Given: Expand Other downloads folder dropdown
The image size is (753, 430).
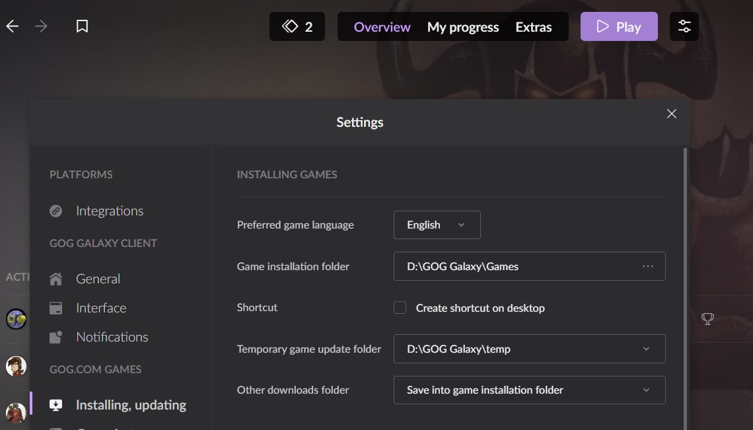Looking at the screenshot, I should pyautogui.click(x=530, y=390).
